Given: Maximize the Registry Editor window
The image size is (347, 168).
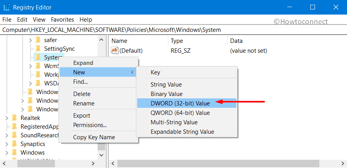Looking at the screenshot, I should point(313,7).
